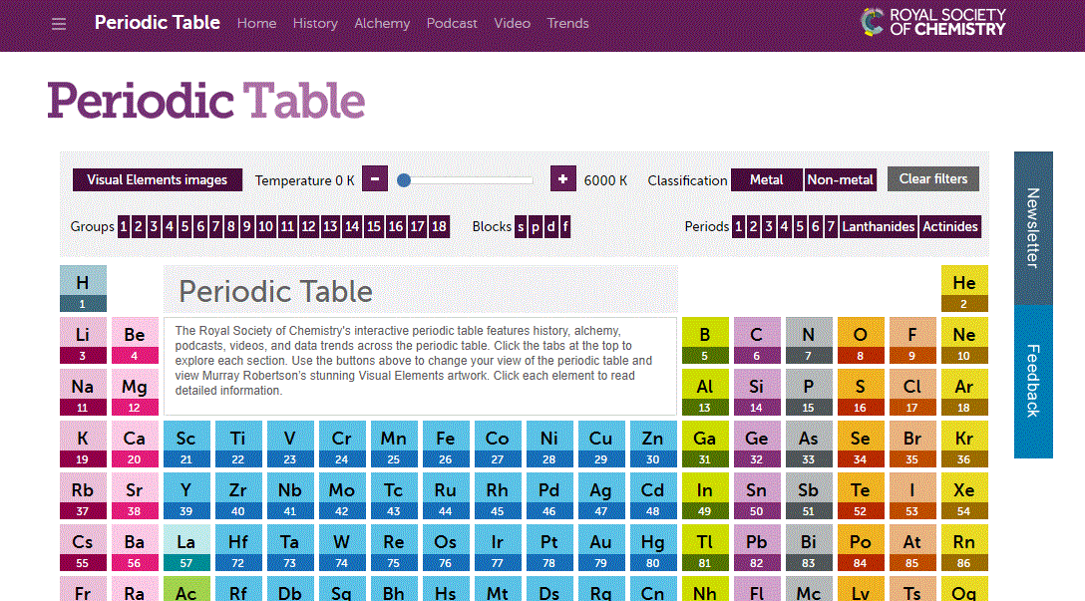This screenshot has height=601, width=1085.
Task: Filter classification by Non-metal
Action: (x=840, y=179)
